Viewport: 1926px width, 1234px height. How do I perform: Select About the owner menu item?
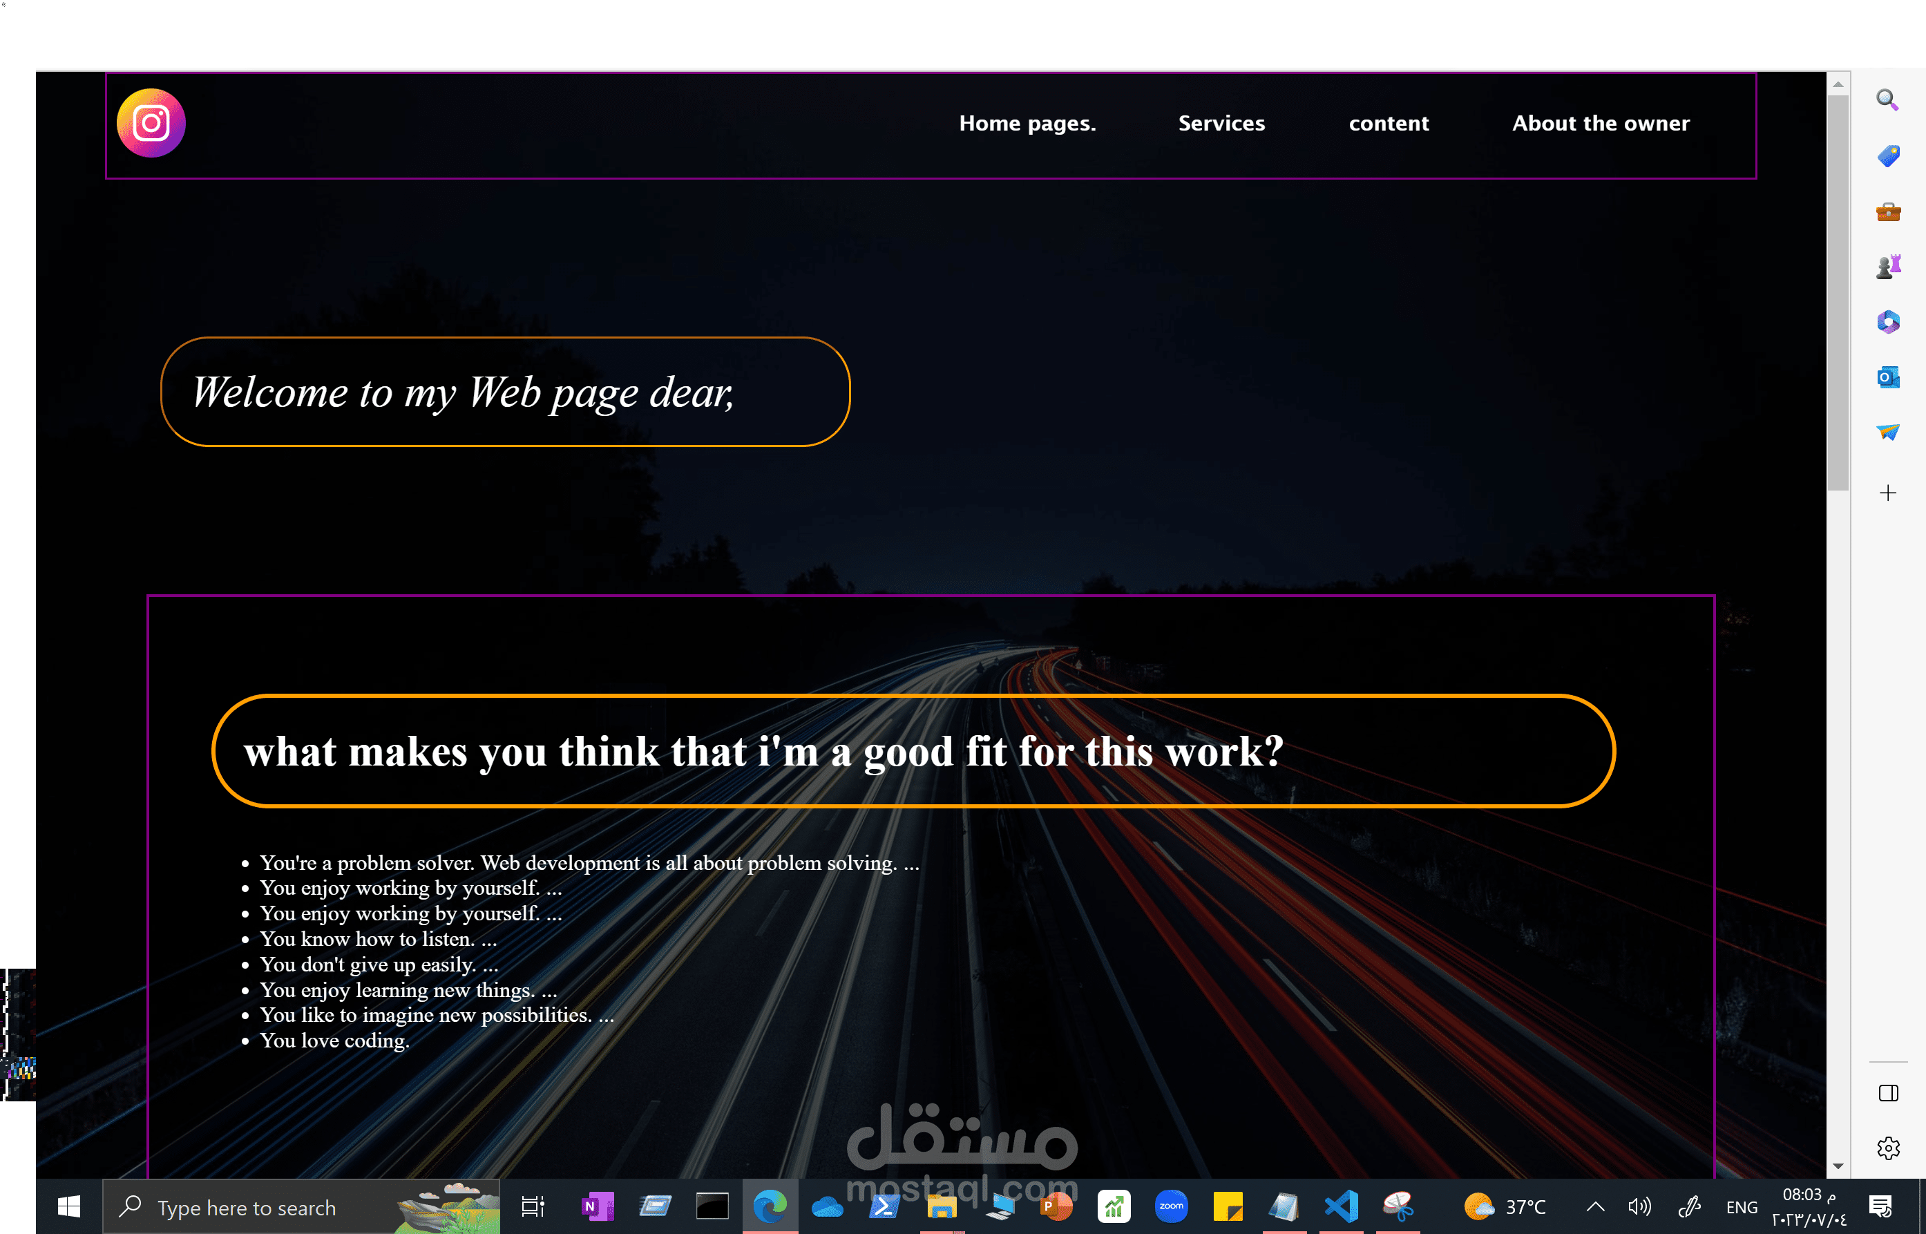(1601, 124)
